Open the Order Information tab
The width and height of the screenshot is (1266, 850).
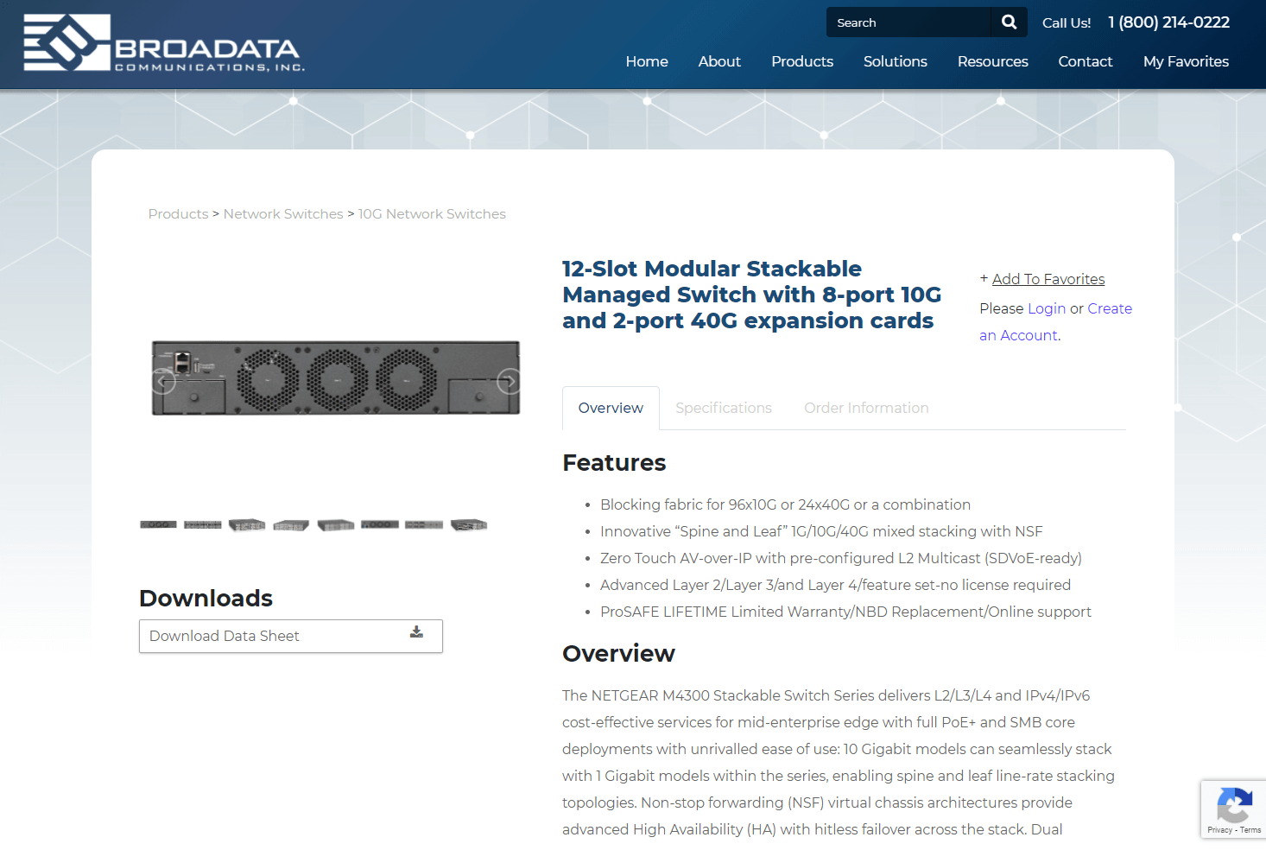click(866, 408)
